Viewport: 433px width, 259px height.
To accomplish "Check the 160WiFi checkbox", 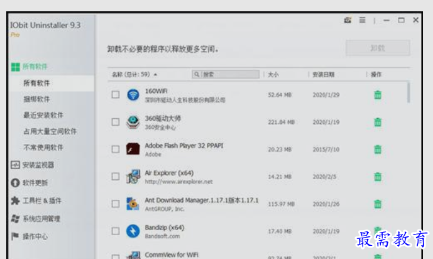I will tap(116, 95).
